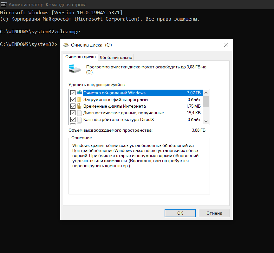Click the Windows Update Cleanup row icon
274x253 pixels.
pyautogui.click(x=80, y=92)
